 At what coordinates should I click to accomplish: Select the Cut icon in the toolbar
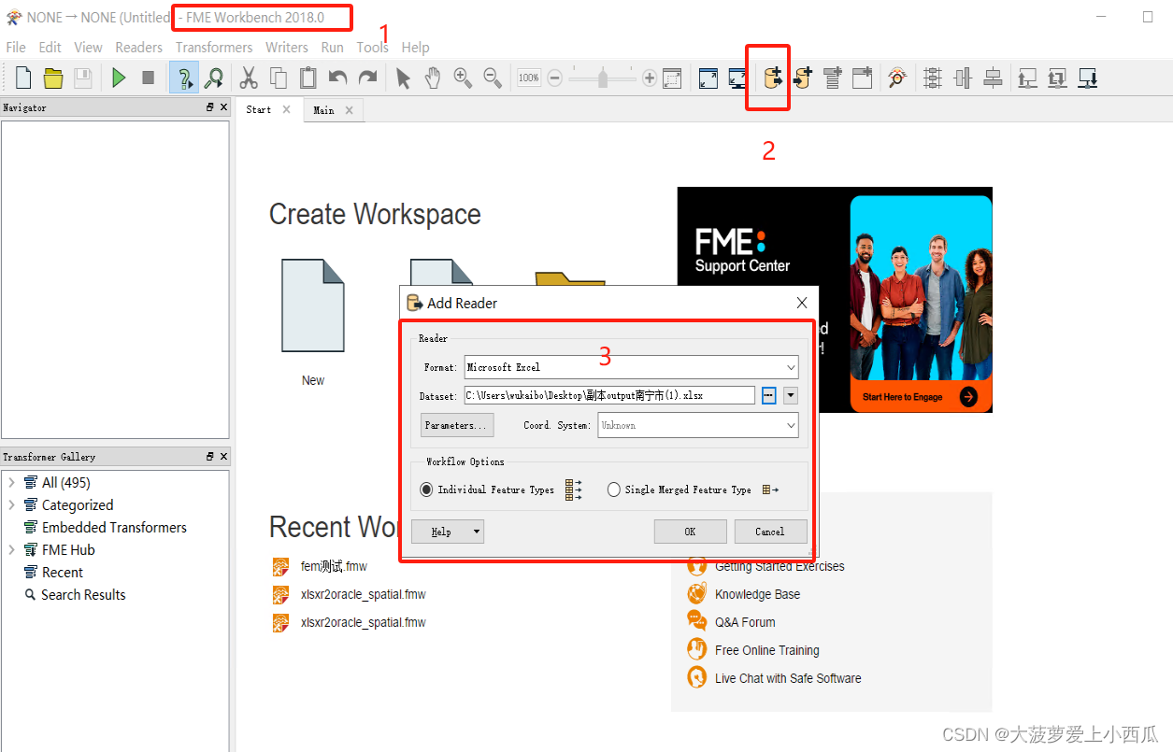click(249, 78)
